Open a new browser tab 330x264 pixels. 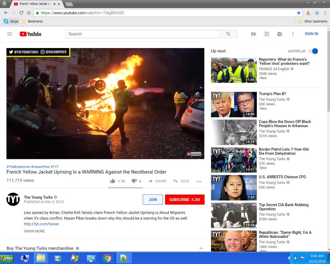click(69, 4)
